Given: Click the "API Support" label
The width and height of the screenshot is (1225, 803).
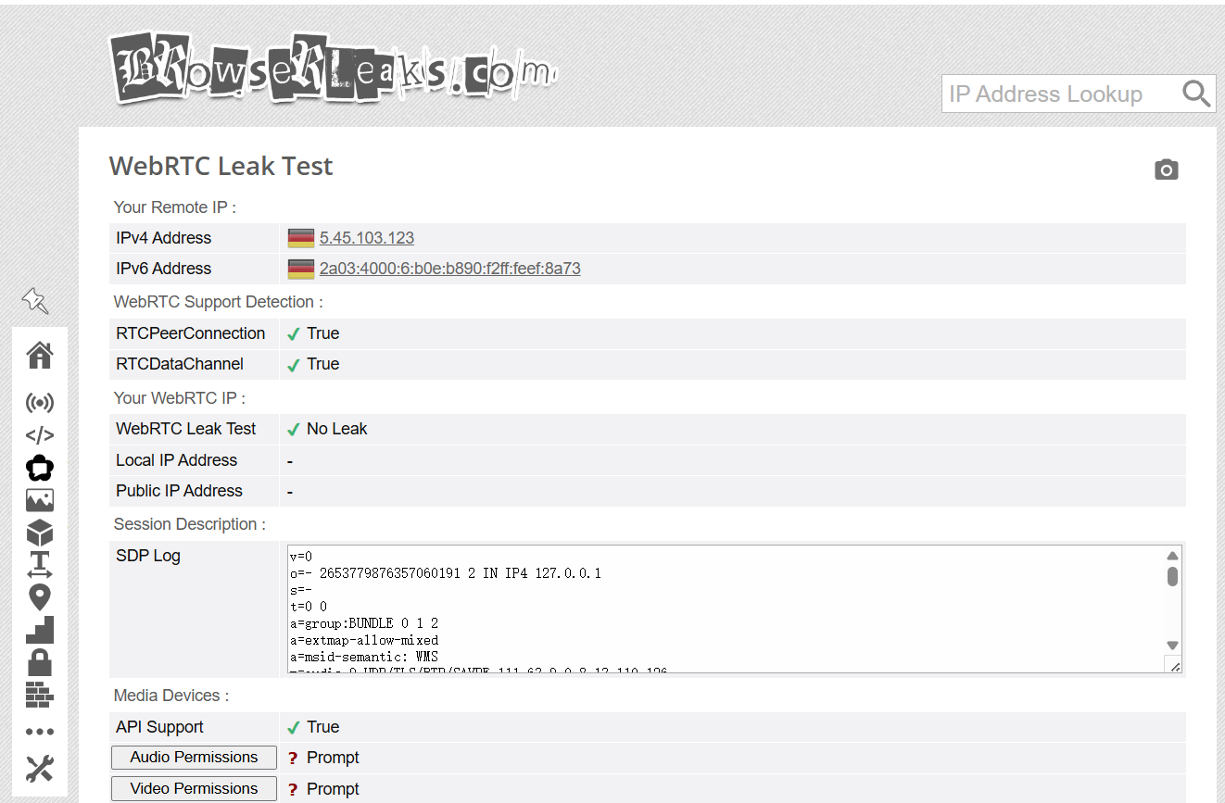Looking at the screenshot, I should (x=159, y=727).
